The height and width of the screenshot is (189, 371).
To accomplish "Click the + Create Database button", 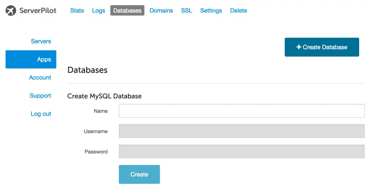I will tap(322, 47).
